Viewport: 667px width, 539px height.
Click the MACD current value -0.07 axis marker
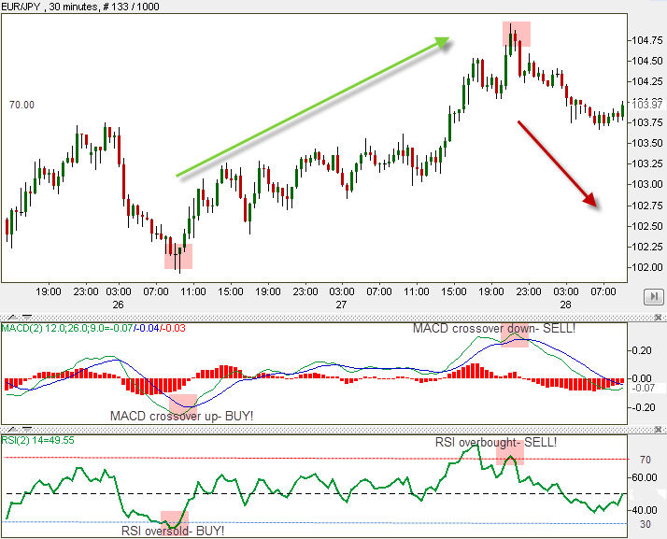point(644,388)
